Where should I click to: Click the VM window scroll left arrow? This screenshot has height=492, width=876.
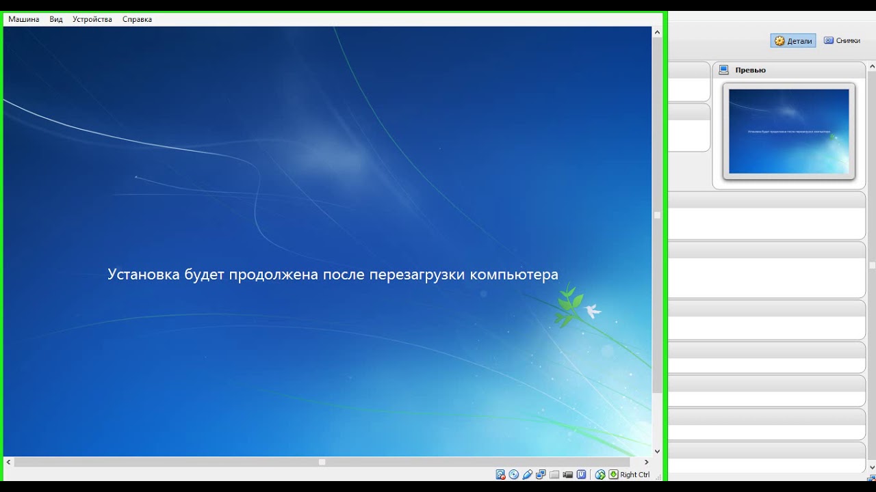9,462
